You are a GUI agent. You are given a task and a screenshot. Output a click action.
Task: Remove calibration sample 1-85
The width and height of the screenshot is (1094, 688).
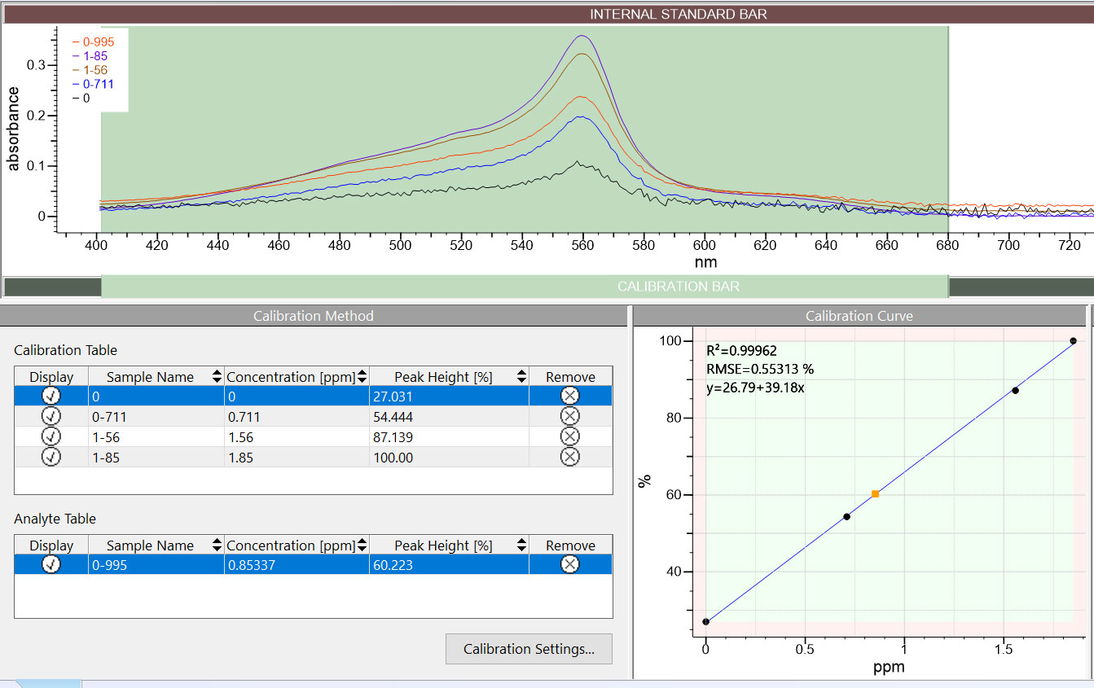point(570,457)
